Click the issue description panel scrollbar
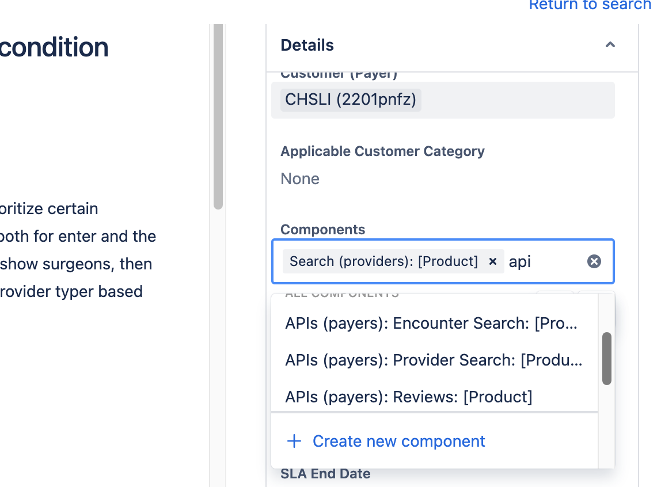This screenshot has width=661, height=487. pos(218,117)
